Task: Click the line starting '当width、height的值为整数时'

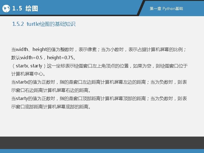Action: click(99, 49)
